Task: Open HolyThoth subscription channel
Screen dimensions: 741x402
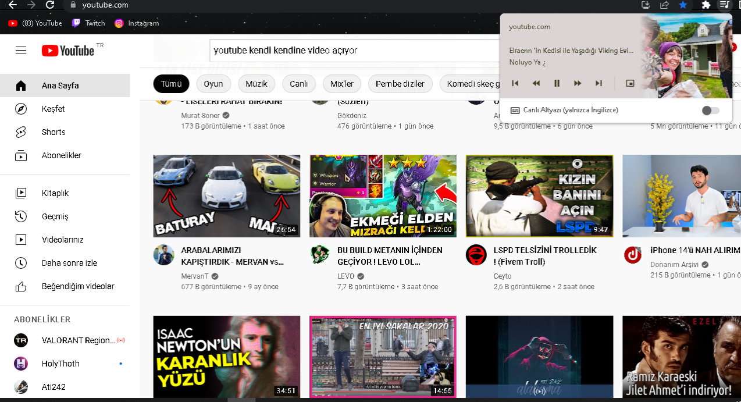Action: click(65, 364)
